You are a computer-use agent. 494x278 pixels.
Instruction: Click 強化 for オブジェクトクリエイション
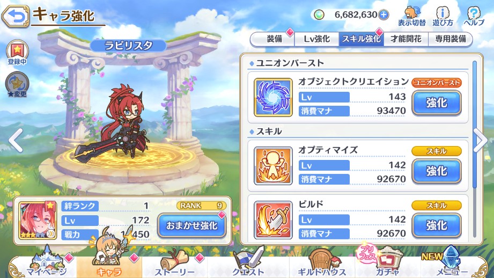(437, 103)
